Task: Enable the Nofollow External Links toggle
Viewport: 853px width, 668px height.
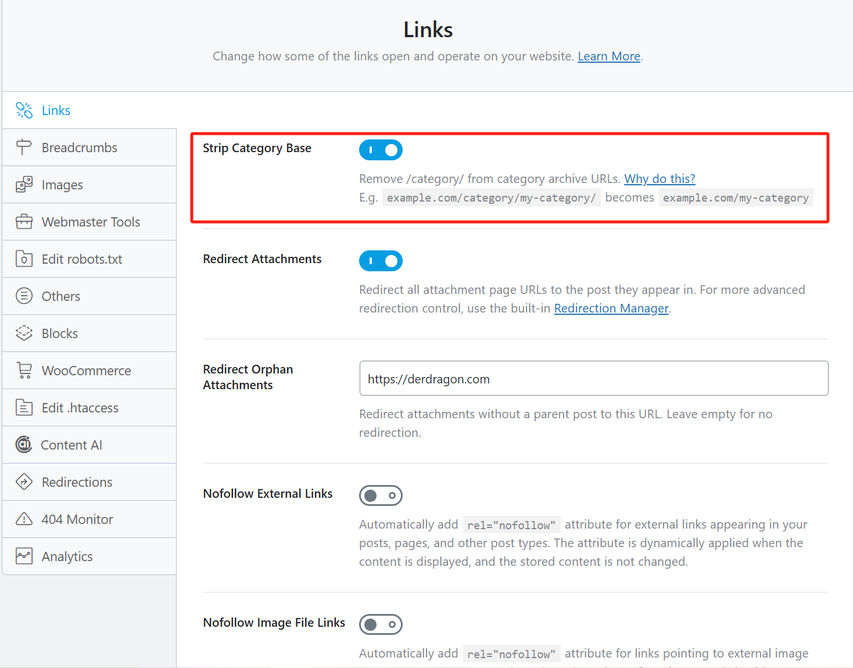Action: [x=381, y=495]
